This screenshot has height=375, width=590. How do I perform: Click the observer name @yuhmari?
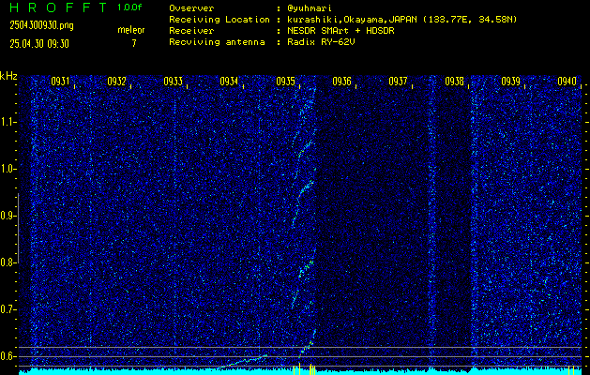(x=310, y=8)
